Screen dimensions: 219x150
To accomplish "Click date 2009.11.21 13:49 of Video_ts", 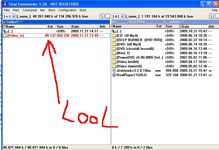I will (84, 36).
